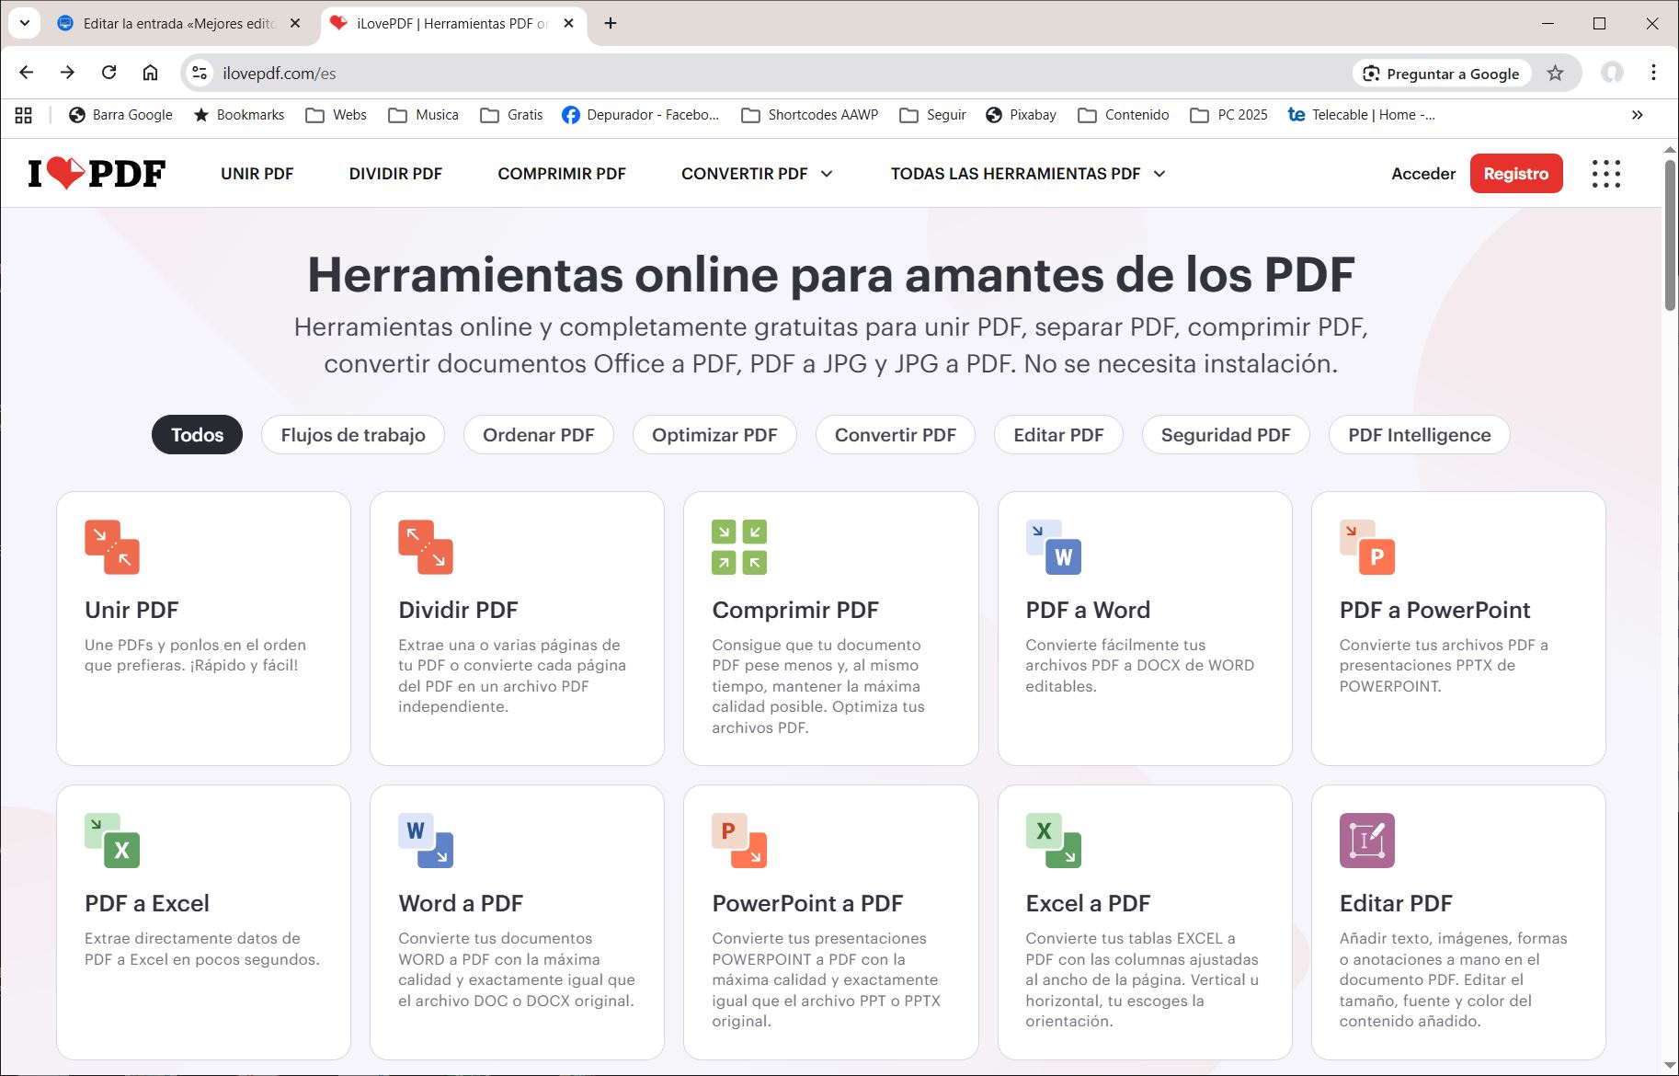This screenshot has width=1679, height=1076.
Task: Expand TODAS LAS HERRAMIENTAS PDF menu
Action: tap(1027, 174)
